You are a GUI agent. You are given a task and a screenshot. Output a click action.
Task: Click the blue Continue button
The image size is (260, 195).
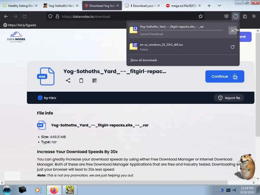pos(225,76)
